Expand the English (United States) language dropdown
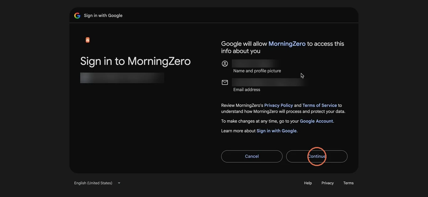Viewport: 428px width, 197px height. 97,183
